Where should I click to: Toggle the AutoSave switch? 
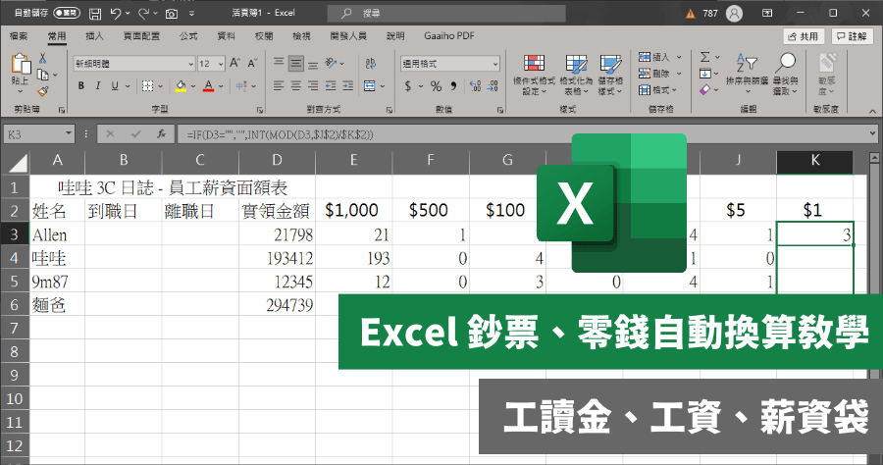(67, 13)
